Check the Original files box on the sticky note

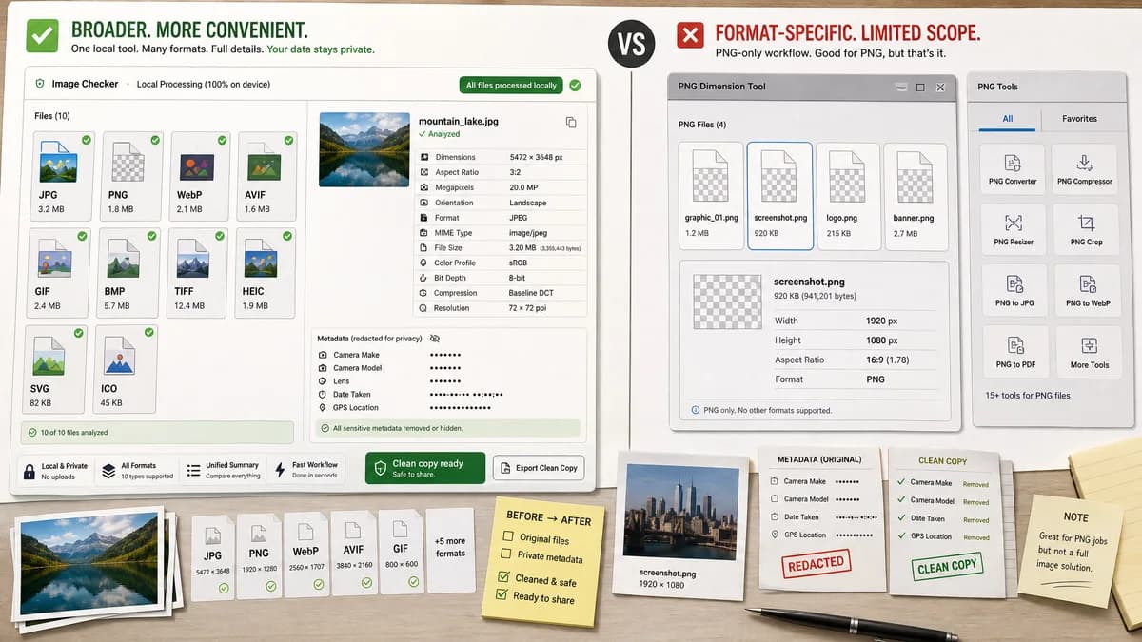point(507,537)
